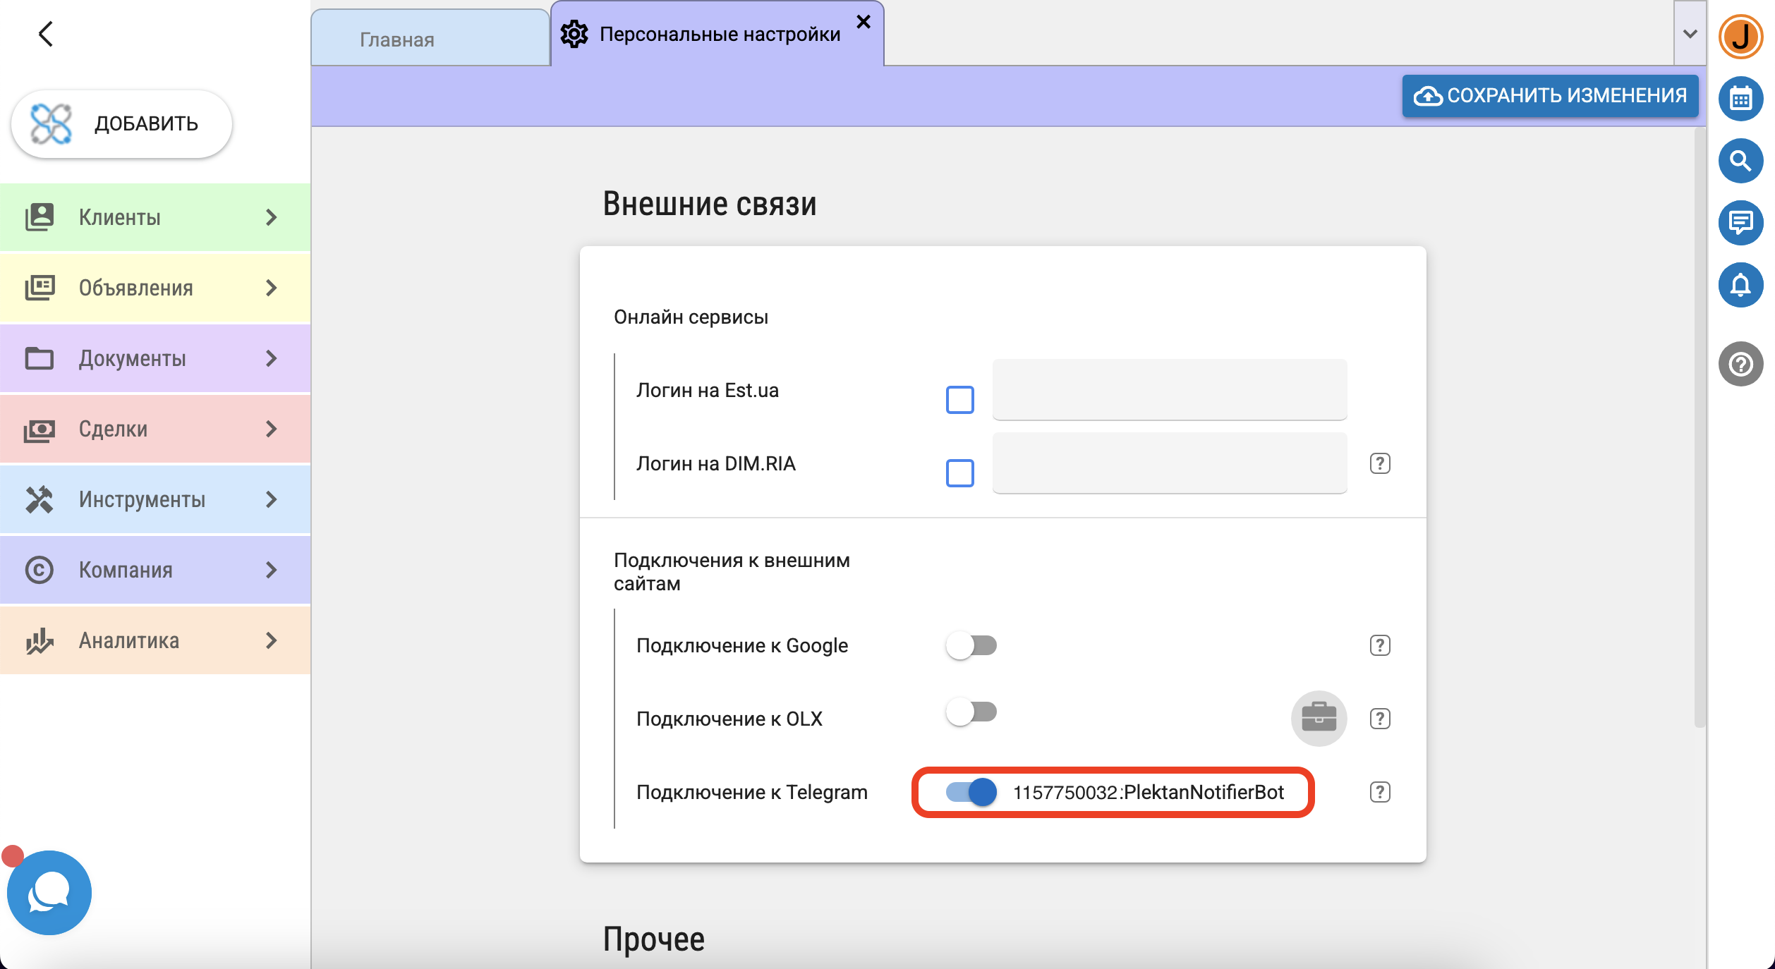Click the back arrow icon
The width and height of the screenshot is (1775, 969).
point(46,34)
